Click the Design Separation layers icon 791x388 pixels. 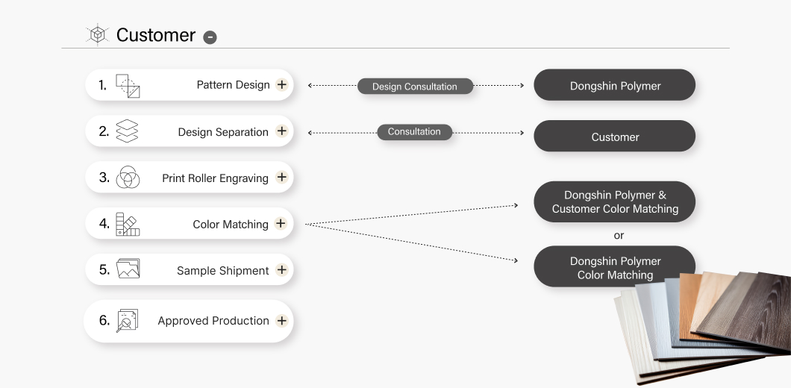(x=128, y=132)
